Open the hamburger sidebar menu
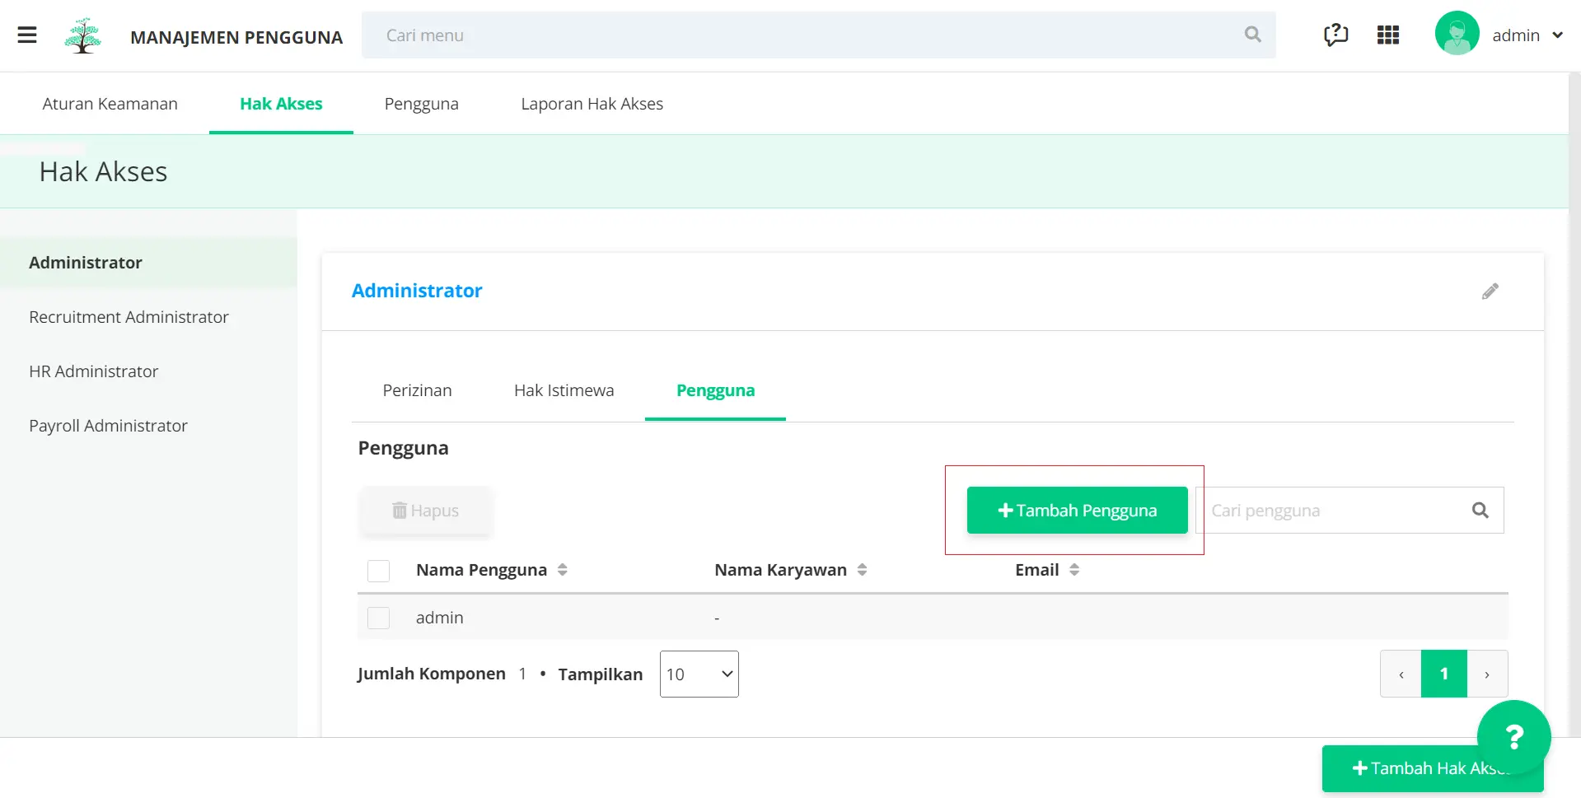The height and width of the screenshot is (798, 1581). 27,35
